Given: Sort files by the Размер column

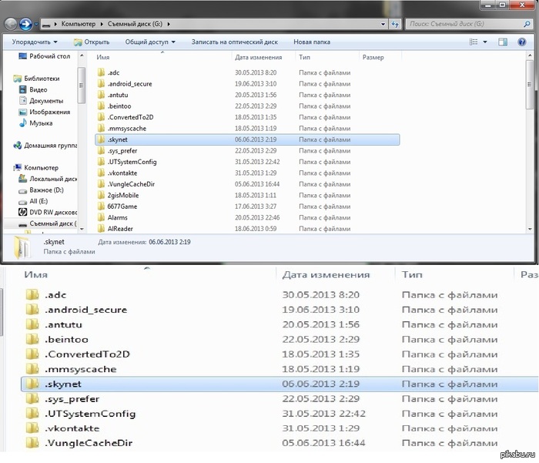Looking at the screenshot, I should [x=373, y=58].
